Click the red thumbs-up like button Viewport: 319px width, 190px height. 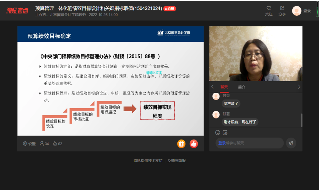coord(194,144)
